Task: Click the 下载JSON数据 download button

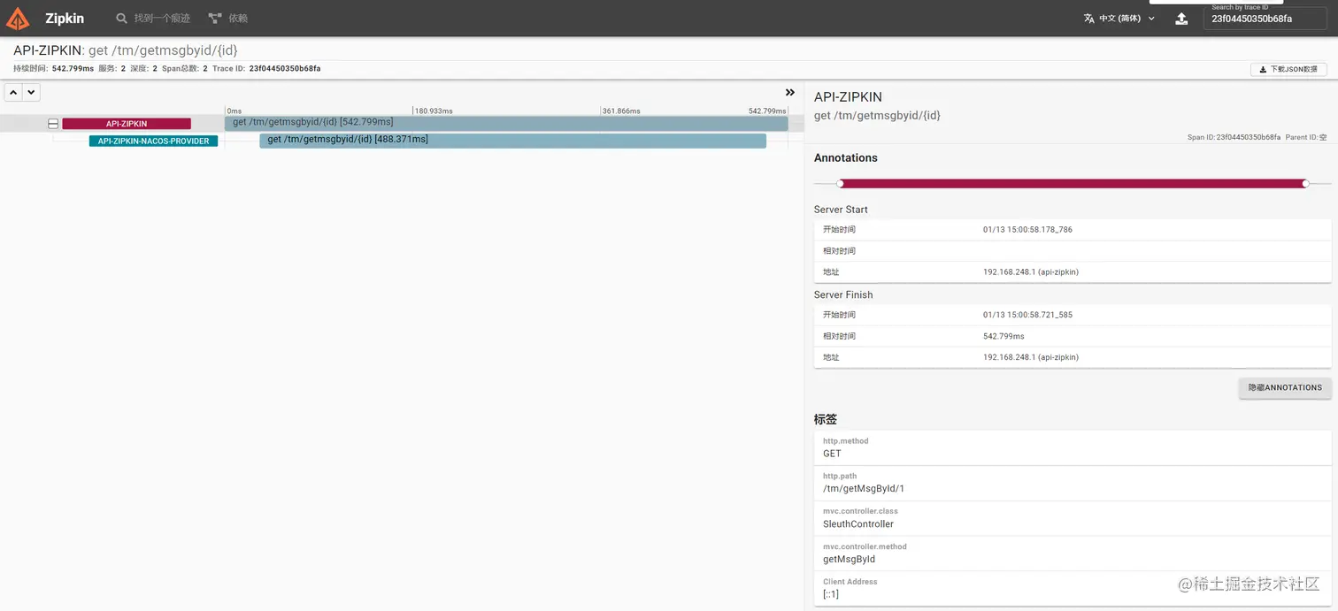Action: click(x=1288, y=69)
